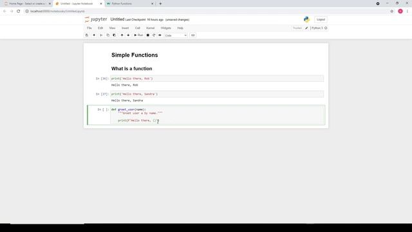Rename the notebook title Untitled

tap(117, 19)
